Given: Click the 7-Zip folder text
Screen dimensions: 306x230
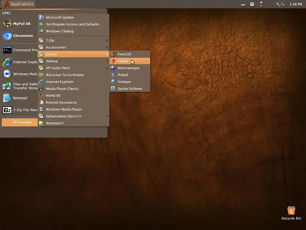Looking at the screenshot, I should click(x=50, y=40).
